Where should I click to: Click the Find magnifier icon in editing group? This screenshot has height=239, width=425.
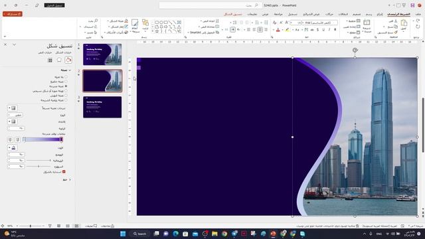[96, 21]
